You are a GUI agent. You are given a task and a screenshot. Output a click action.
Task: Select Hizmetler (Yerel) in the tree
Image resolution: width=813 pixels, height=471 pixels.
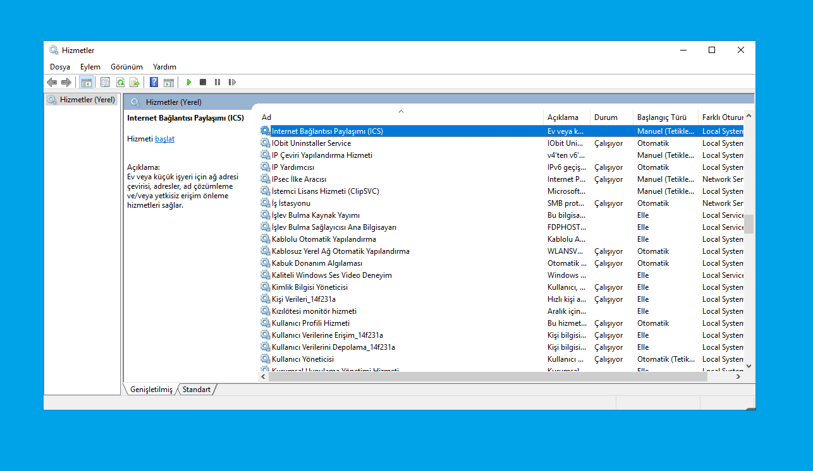point(82,100)
